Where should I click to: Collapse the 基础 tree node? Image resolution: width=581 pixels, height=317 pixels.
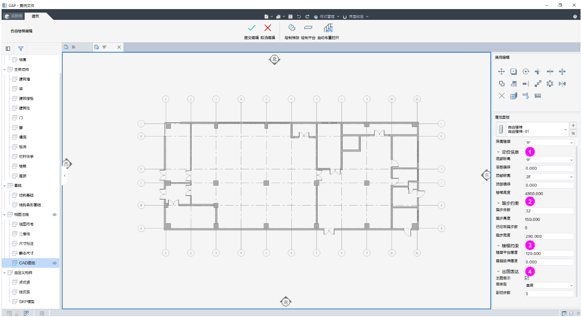5,186
